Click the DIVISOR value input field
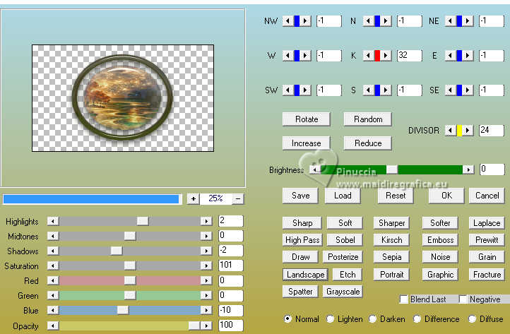The image size is (510, 334). 492,130
